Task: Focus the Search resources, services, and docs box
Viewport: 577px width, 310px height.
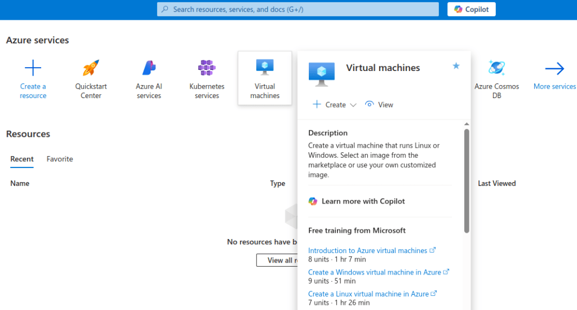Action: [298, 9]
